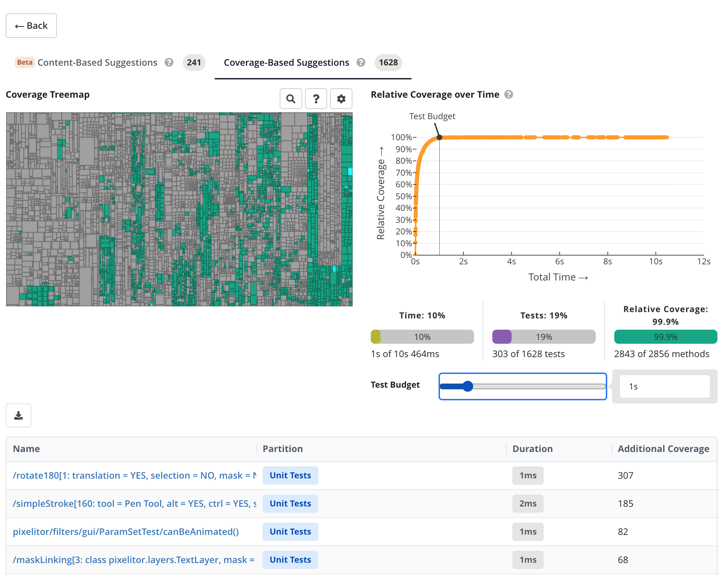Open help icon beside Content-Based Suggestions
The height and width of the screenshot is (575, 726).
pyautogui.click(x=169, y=63)
